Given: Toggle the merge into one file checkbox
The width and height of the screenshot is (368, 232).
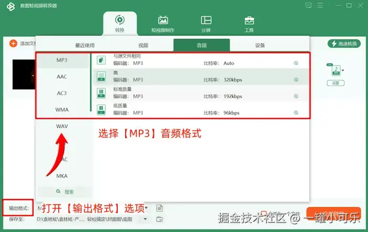Looking at the screenshot, I should point(264,214).
